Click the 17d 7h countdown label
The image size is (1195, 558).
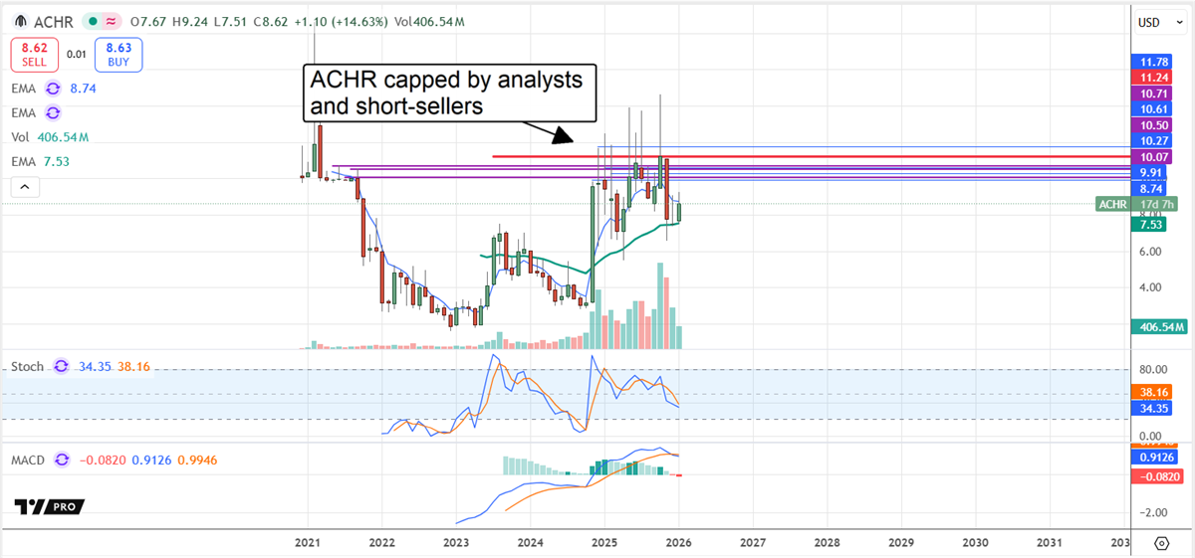pos(1155,204)
